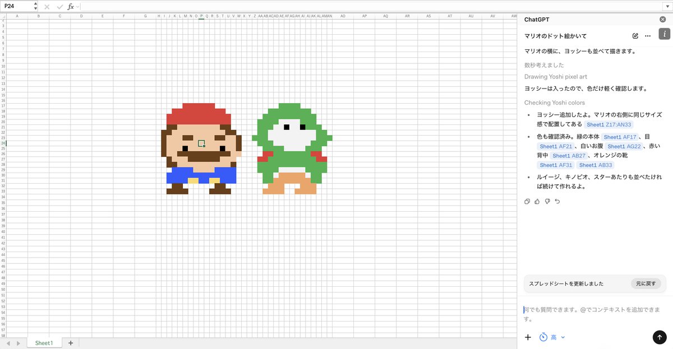Close the ChatGPT side panel
Viewport: 673px width, 349px height.
click(x=663, y=19)
